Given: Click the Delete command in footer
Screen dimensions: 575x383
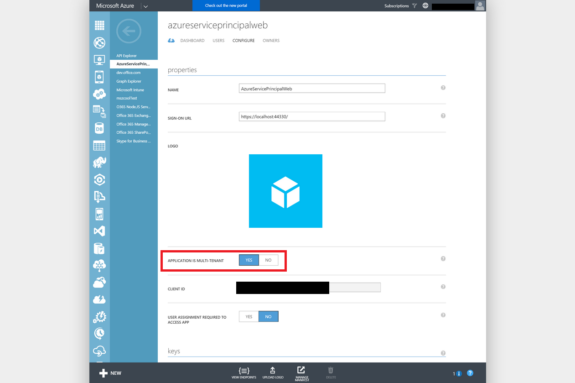Looking at the screenshot, I should (331, 373).
